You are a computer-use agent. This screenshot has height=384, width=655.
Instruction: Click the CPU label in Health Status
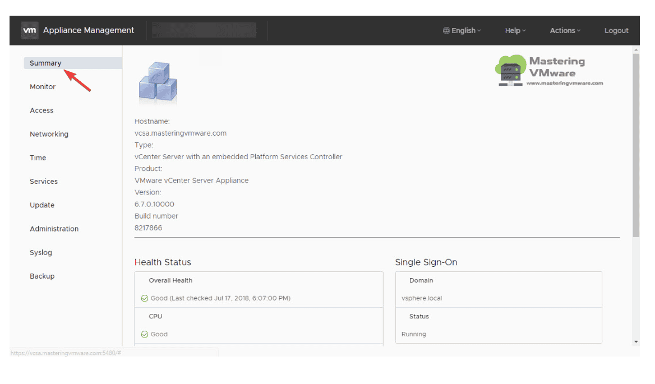(155, 316)
